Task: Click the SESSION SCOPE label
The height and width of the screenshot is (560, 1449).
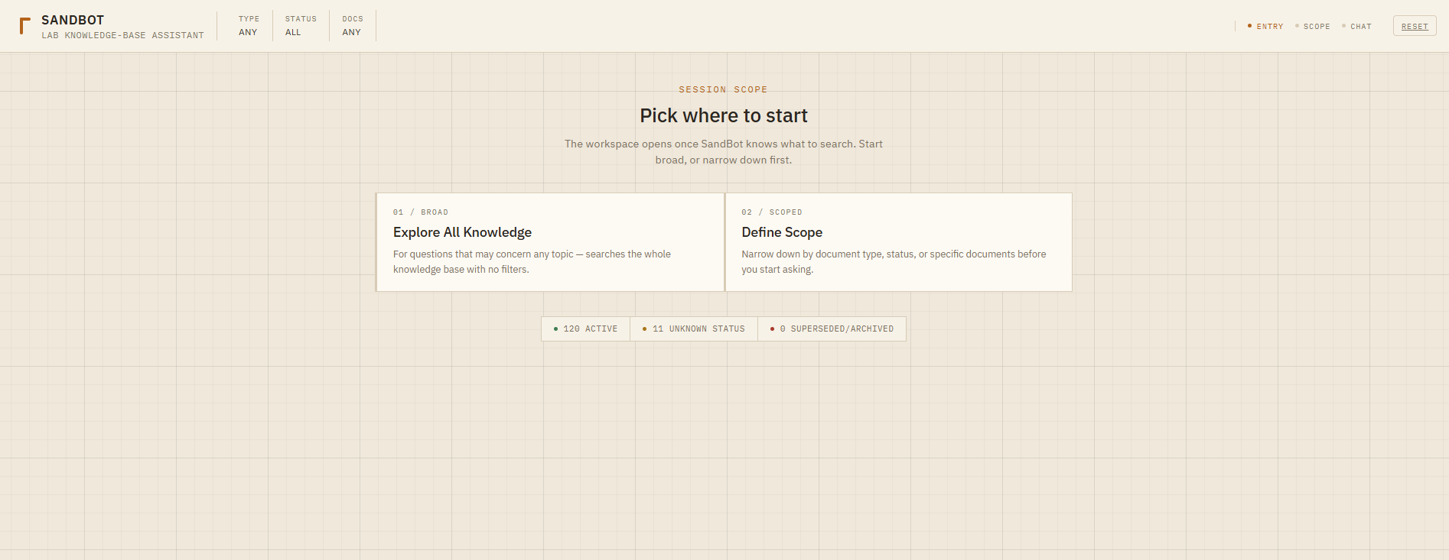Action: (723, 89)
